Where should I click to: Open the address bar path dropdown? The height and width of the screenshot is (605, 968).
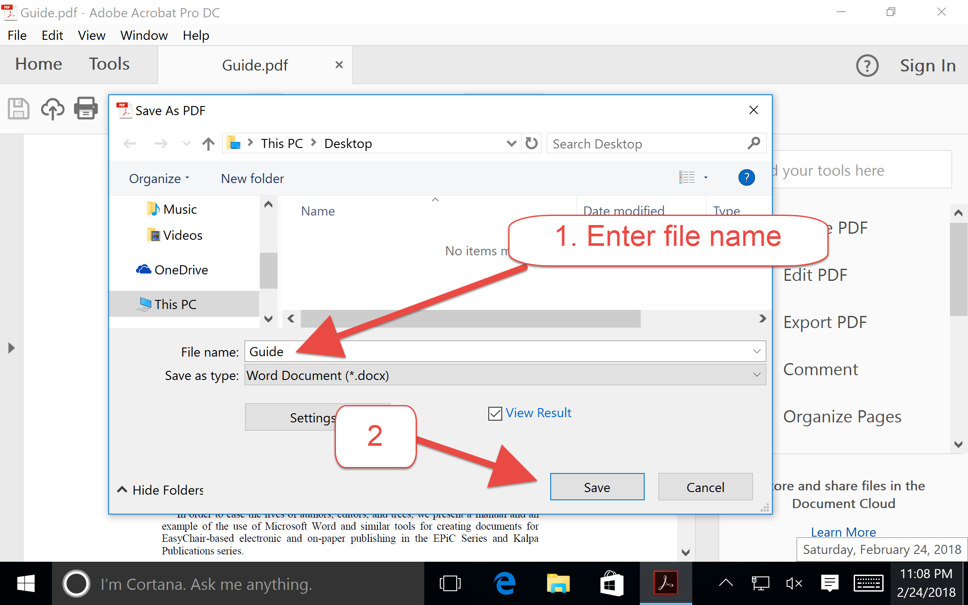[x=511, y=143]
